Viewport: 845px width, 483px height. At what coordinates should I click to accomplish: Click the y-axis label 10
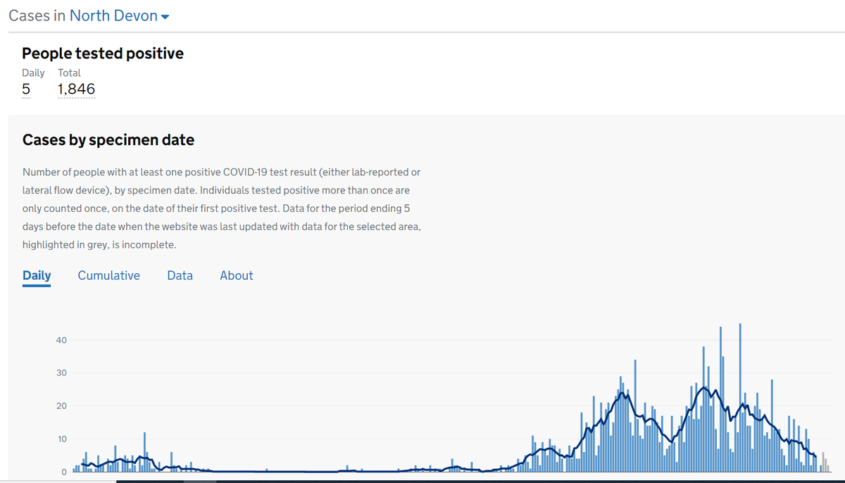(61, 439)
